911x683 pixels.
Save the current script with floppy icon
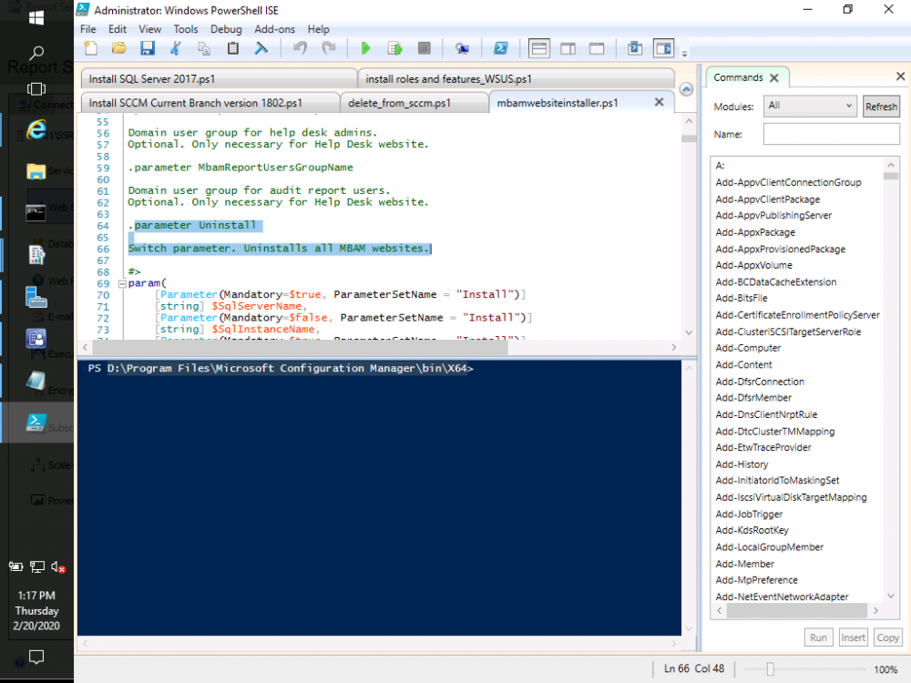(148, 48)
